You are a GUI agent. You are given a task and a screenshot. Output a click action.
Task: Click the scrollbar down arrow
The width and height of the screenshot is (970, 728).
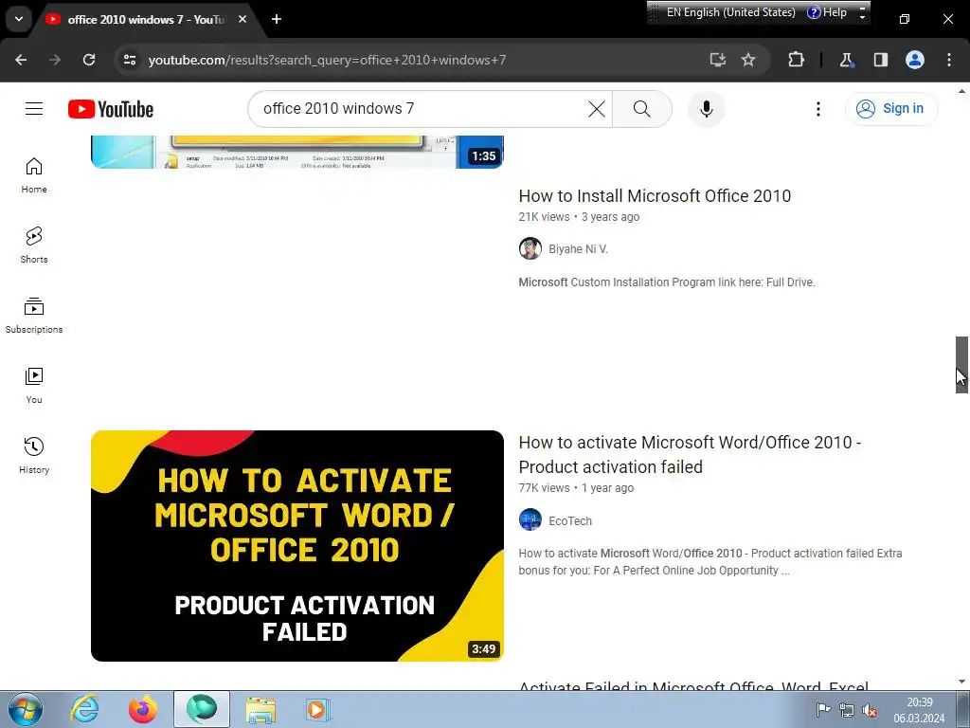[962, 682]
